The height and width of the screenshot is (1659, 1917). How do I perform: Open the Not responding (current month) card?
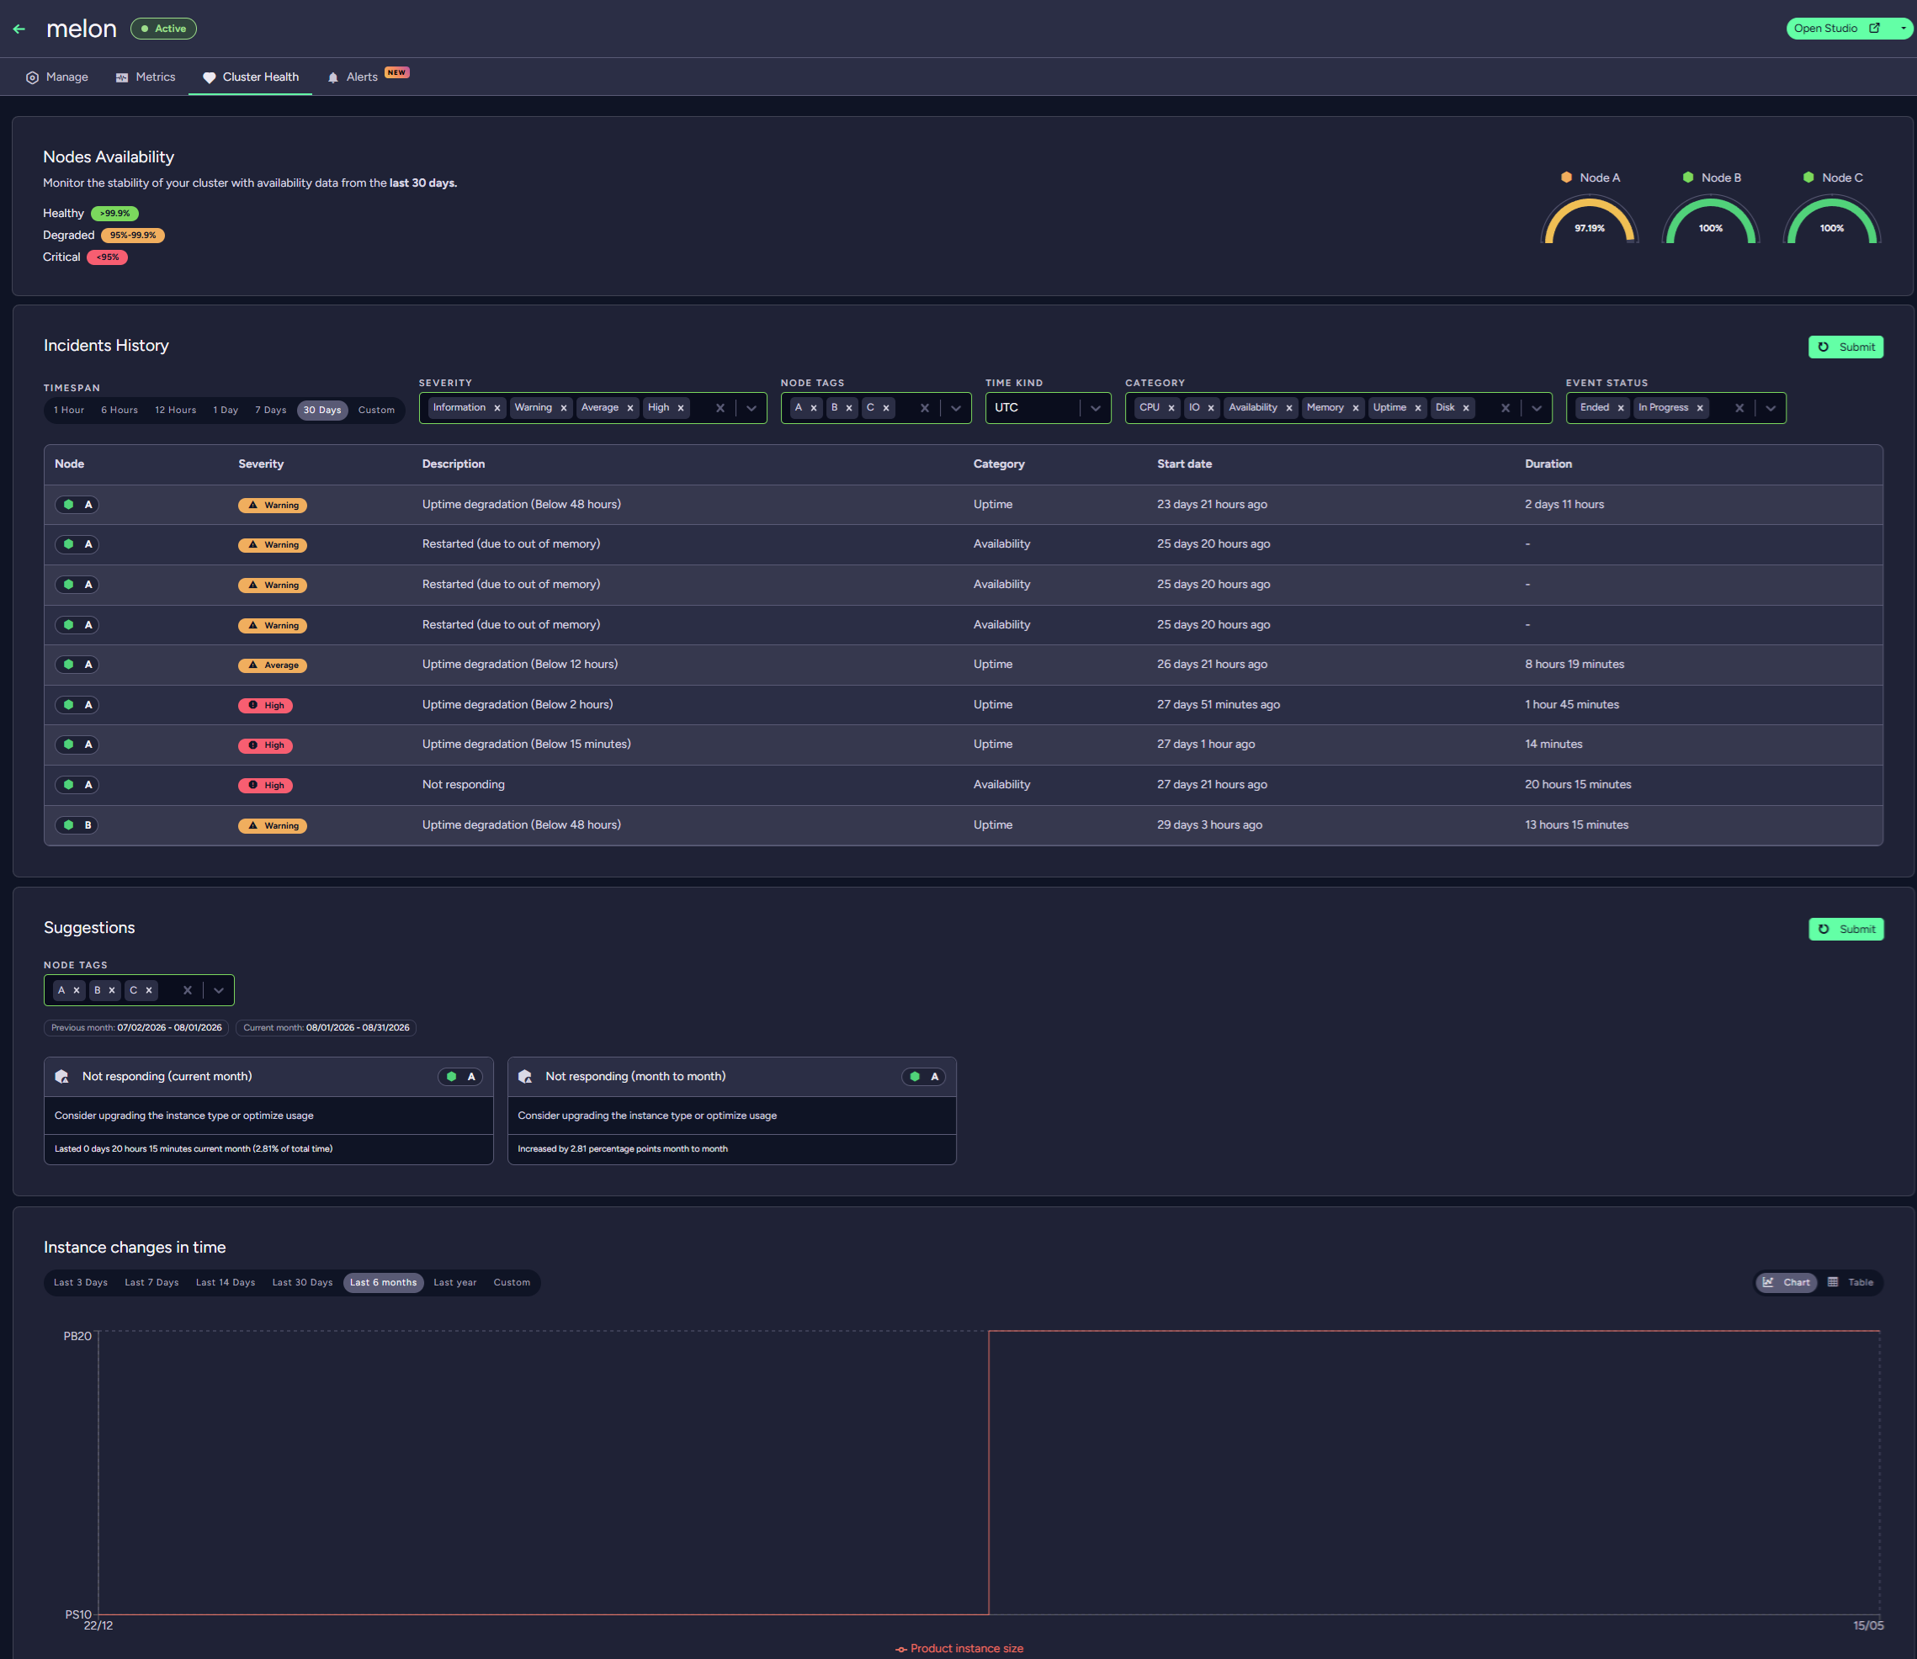pyautogui.click(x=268, y=1111)
